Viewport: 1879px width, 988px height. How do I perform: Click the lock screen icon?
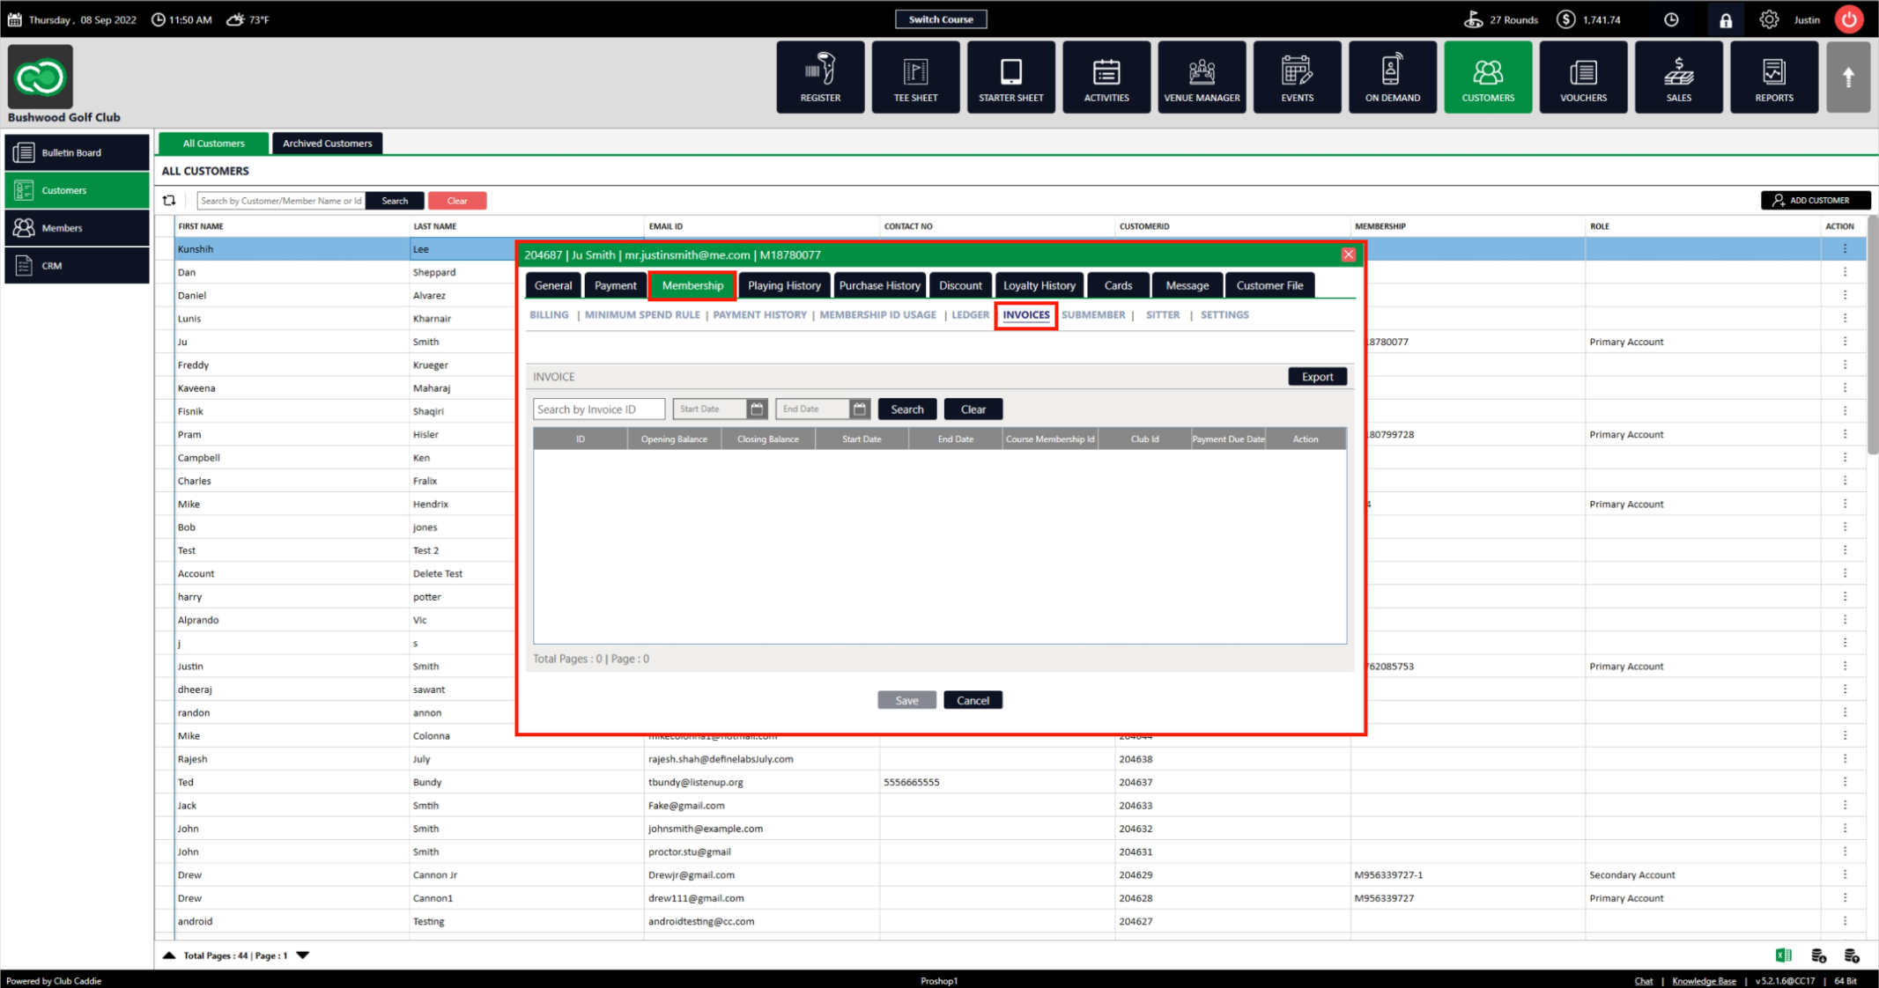[1725, 19]
